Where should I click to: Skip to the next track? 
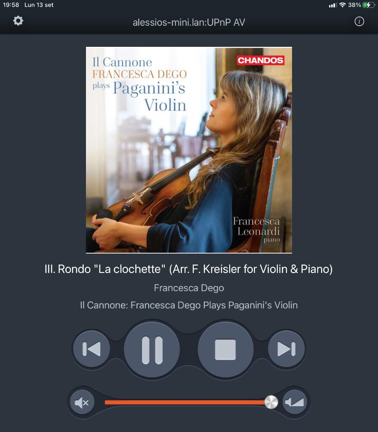point(287,349)
